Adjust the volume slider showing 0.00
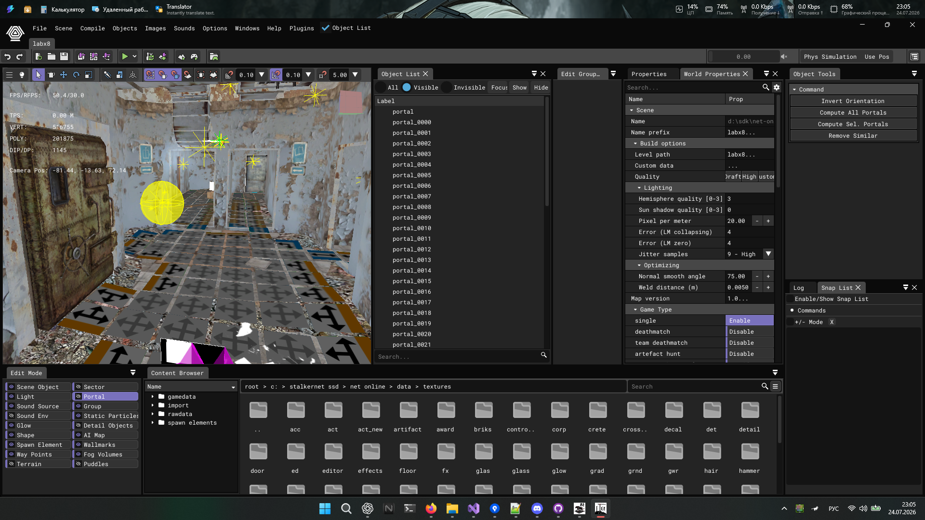Screen dimensions: 925x520 pos(743,57)
